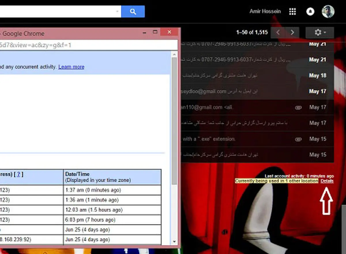The height and width of the screenshot is (254, 346).
Task: Open the email with ".exe" extension text
Action: [x=257, y=139]
